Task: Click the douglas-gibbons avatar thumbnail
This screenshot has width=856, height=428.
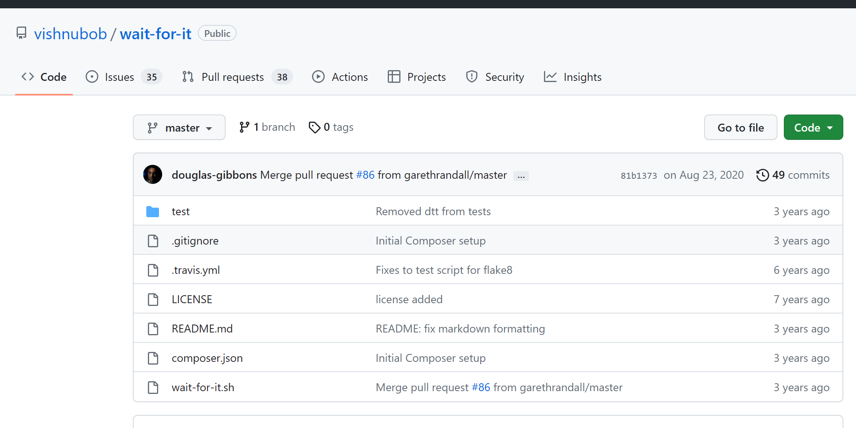Action: [152, 174]
